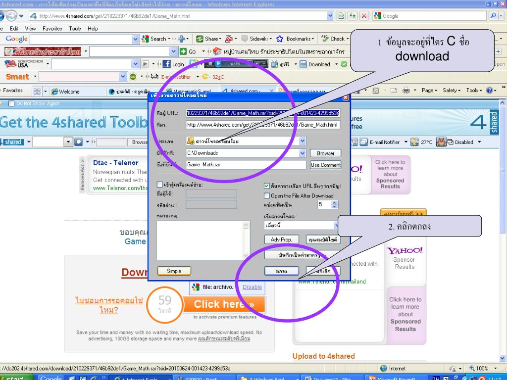
Task: Open the C:\Downloads save location dropdown
Action: (x=303, y=153)
